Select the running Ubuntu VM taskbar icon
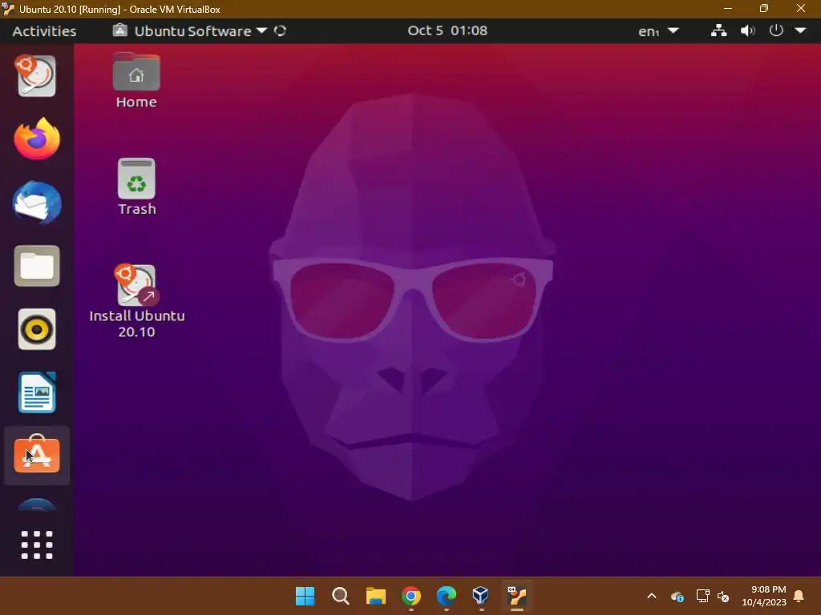Viewport: 821px width, 615px height. [x=517, y=596]
